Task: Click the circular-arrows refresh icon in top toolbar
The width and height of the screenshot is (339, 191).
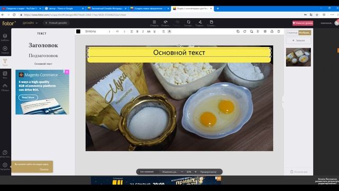Action: tap(189, 22)
